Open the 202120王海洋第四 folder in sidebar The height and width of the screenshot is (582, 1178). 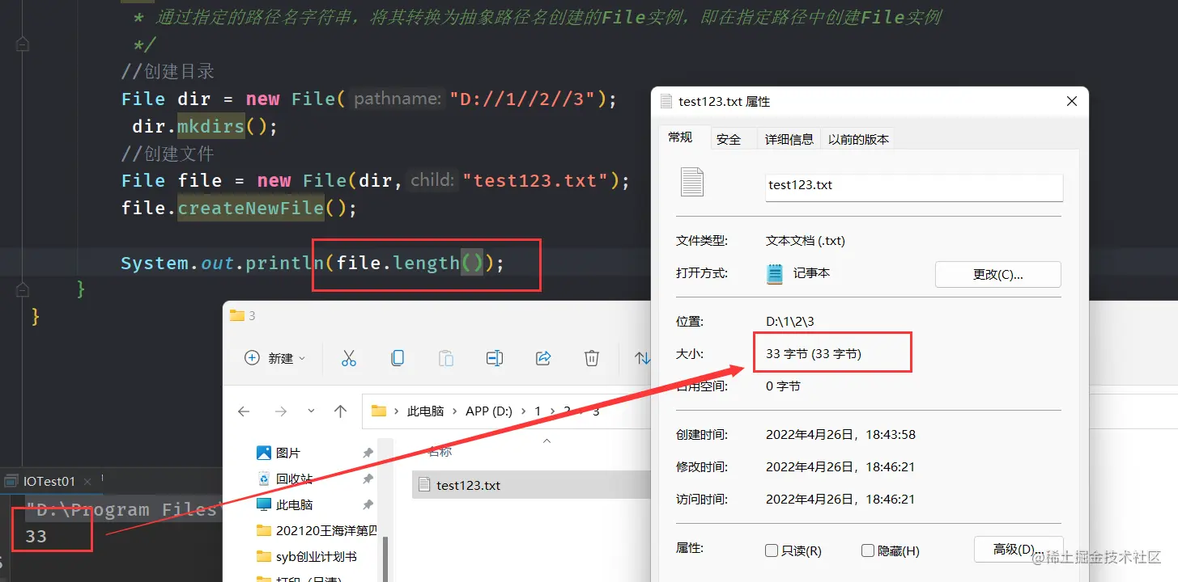(317, 530)
